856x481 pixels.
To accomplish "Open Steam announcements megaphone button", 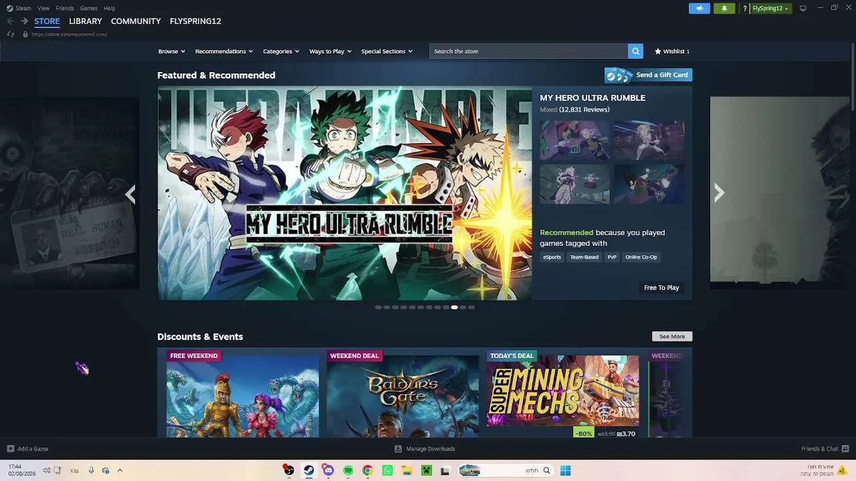I will click(x=700, y=9).
